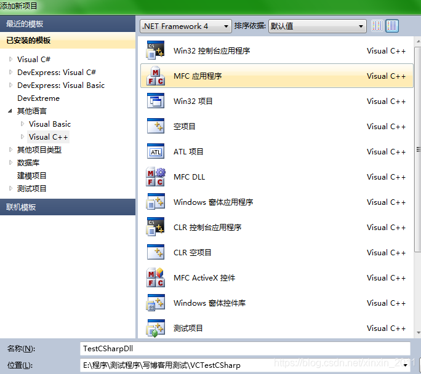Click the Windows 窗体应用程序 template icon
The image size is (421, 374).
click(x=156, y=202)
